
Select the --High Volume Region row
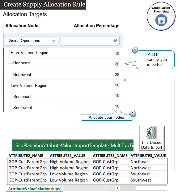[x=63, y=53]
